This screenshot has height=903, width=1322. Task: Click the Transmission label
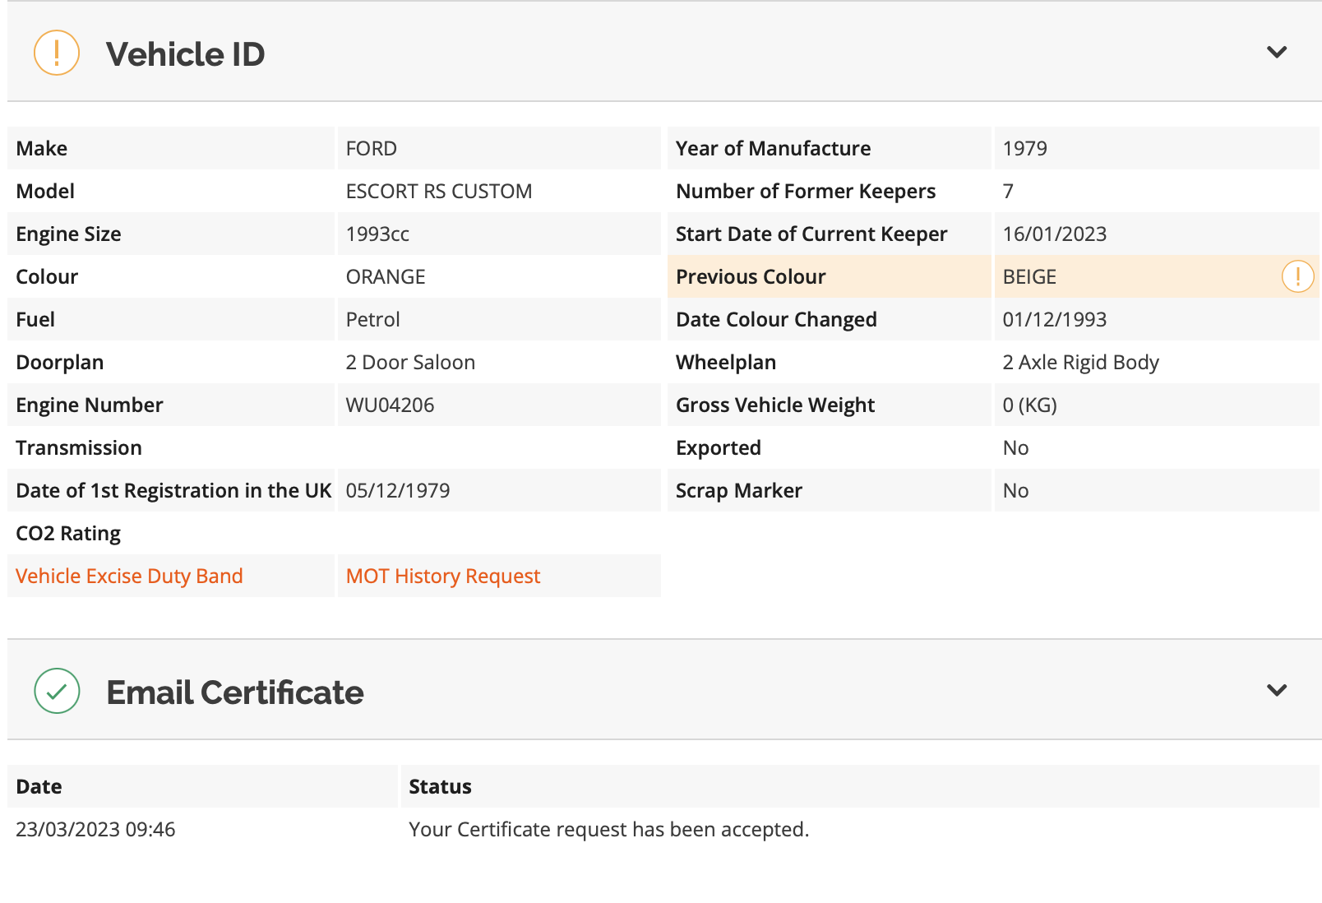point(79,447)
